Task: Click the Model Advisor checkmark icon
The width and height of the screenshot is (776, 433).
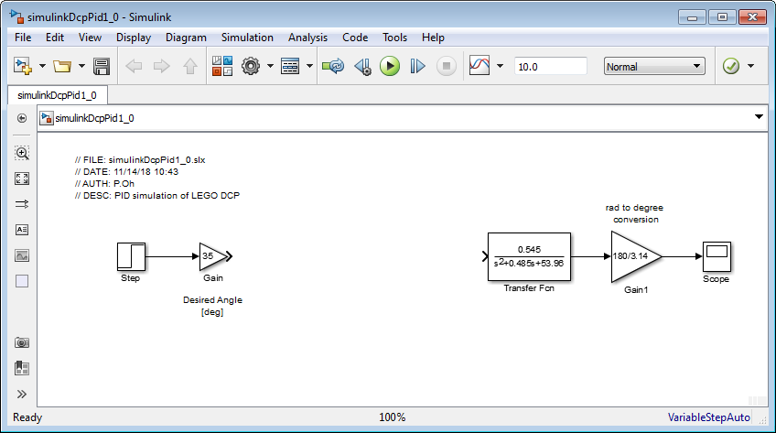Action: (731, 66)
